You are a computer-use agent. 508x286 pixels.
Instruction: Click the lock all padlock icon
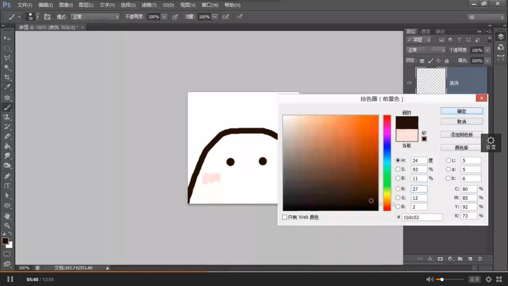447,61
